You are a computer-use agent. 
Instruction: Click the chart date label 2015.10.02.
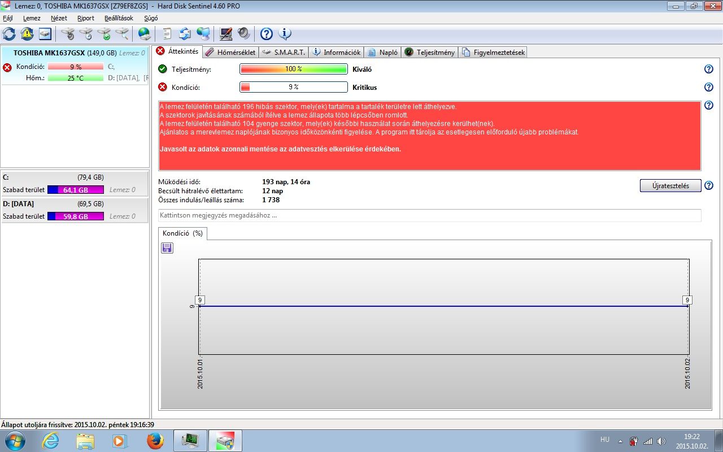coord(687,373)
